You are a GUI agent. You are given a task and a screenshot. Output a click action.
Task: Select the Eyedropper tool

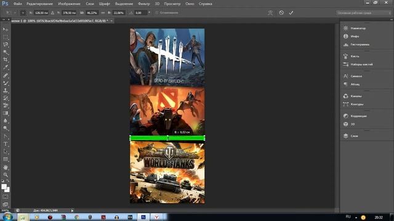[x=6, y=67]
